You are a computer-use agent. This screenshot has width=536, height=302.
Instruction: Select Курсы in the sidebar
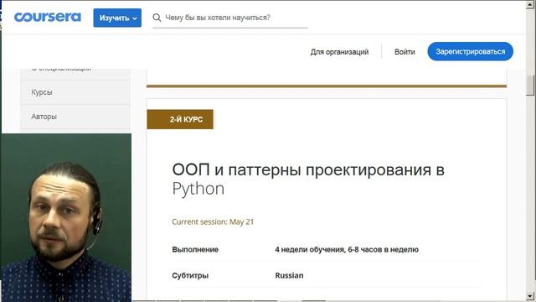pos(75,92)
